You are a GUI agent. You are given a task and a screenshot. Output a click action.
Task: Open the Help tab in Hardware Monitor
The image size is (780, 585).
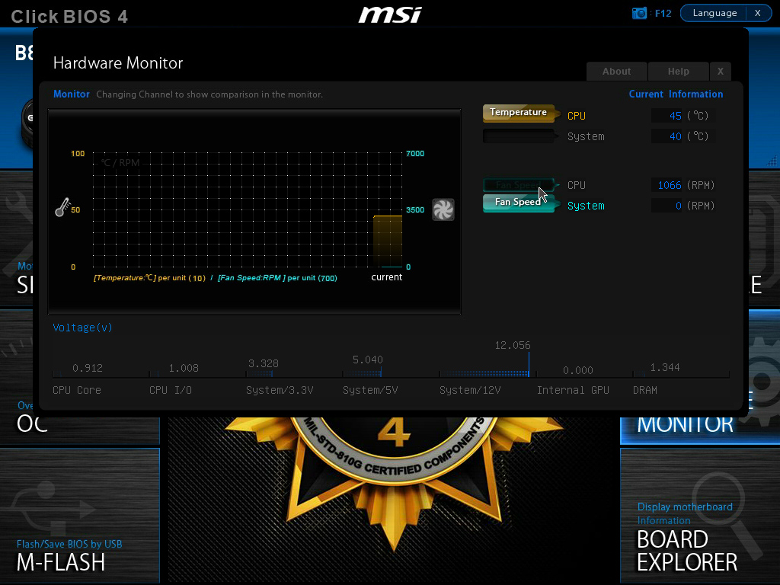click(678, 71)
